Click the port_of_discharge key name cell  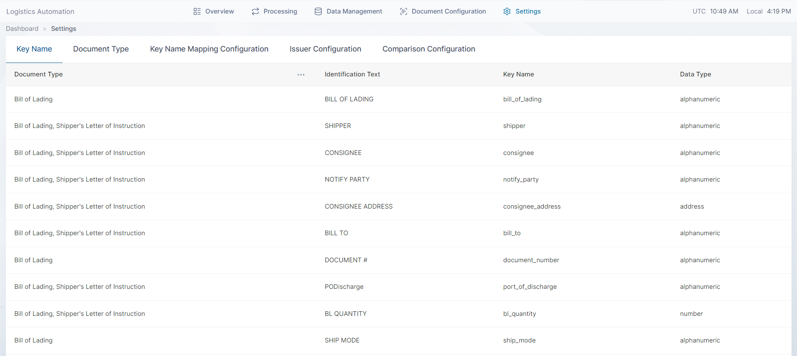[530, 287]
